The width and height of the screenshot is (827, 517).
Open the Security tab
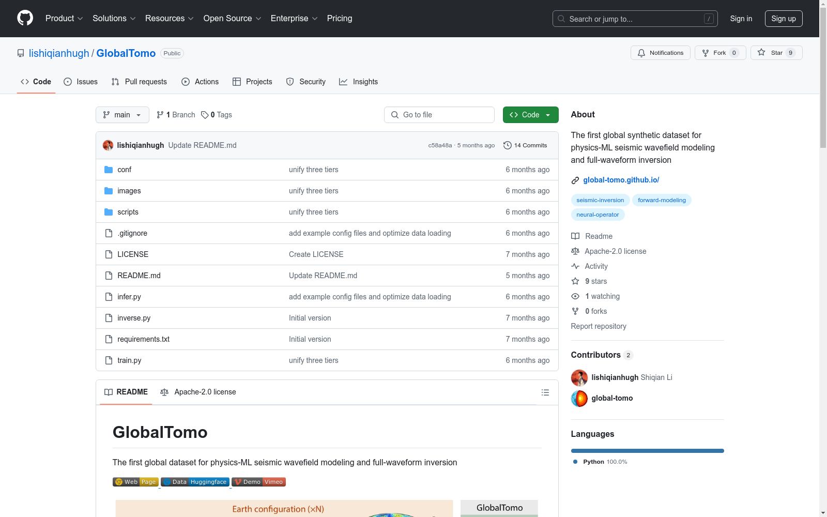(x=306, y=82)
